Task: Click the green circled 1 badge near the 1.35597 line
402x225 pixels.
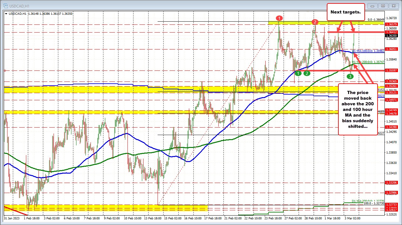Action: [298, 73]
